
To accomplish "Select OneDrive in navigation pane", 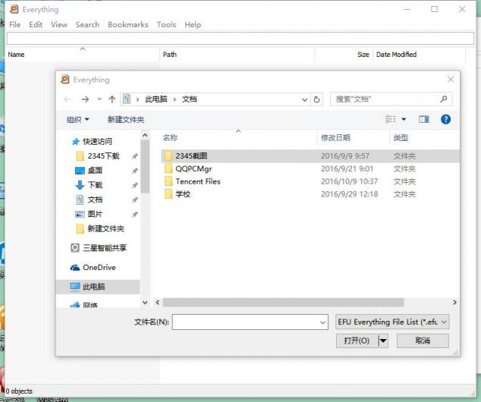I will click(x=93, y=268).
